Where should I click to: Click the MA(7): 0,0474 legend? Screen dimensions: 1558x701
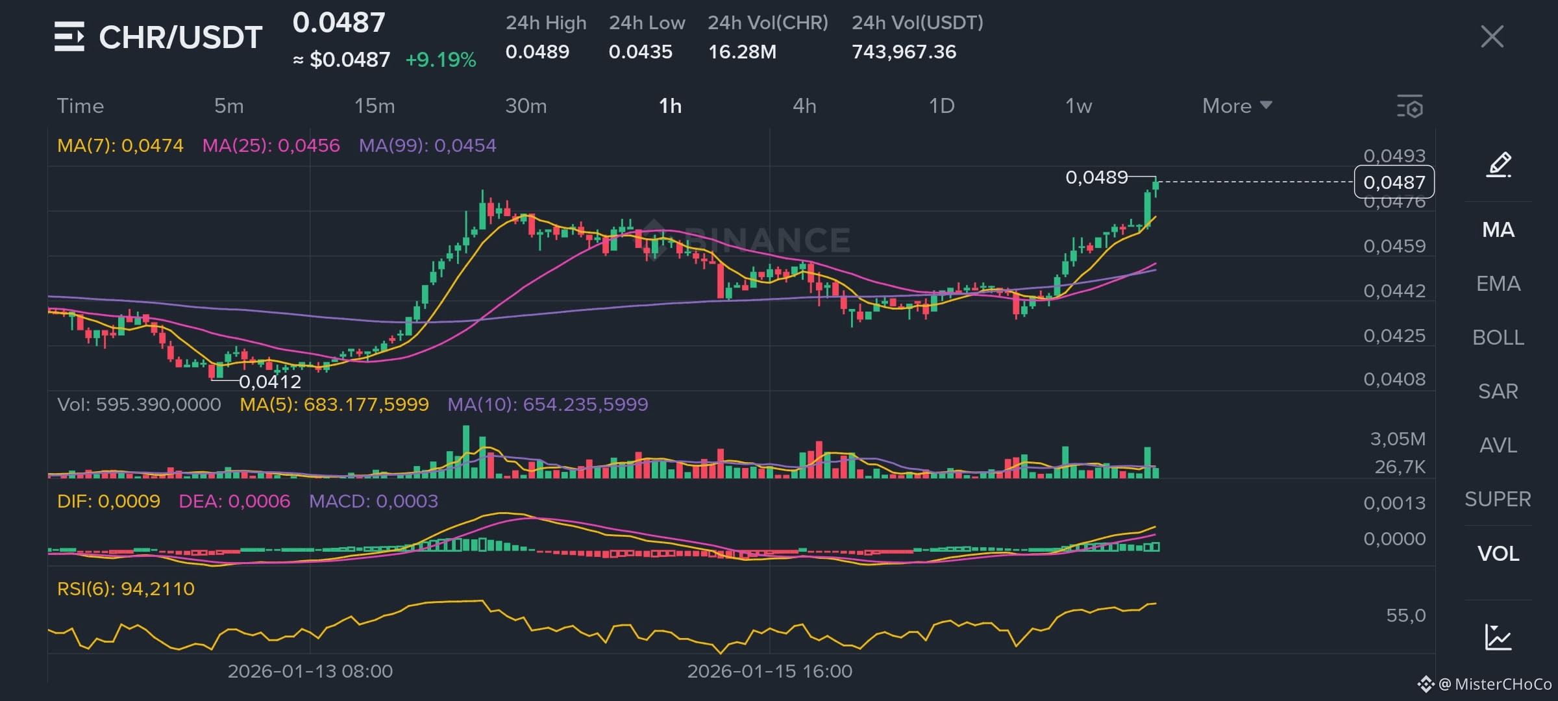click(120, 145)
